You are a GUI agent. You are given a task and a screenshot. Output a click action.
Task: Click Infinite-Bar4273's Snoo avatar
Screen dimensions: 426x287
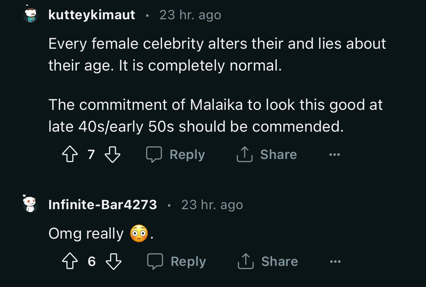click(x=31, y=204)
